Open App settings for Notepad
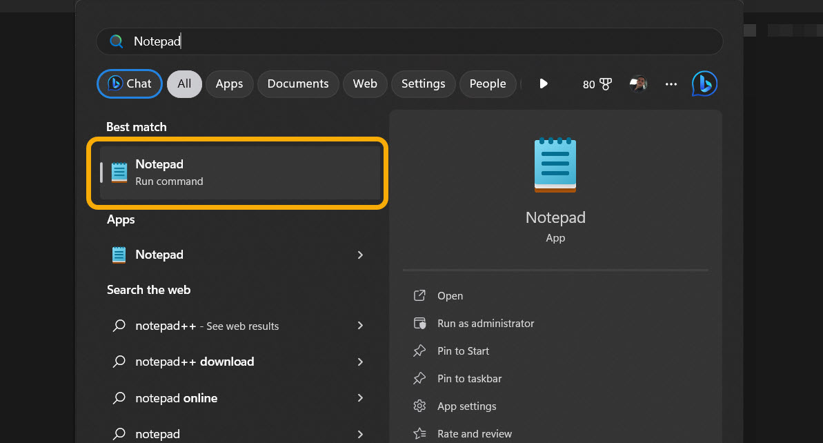This screenshot has height=443, width=823. [x=466, y=406]
